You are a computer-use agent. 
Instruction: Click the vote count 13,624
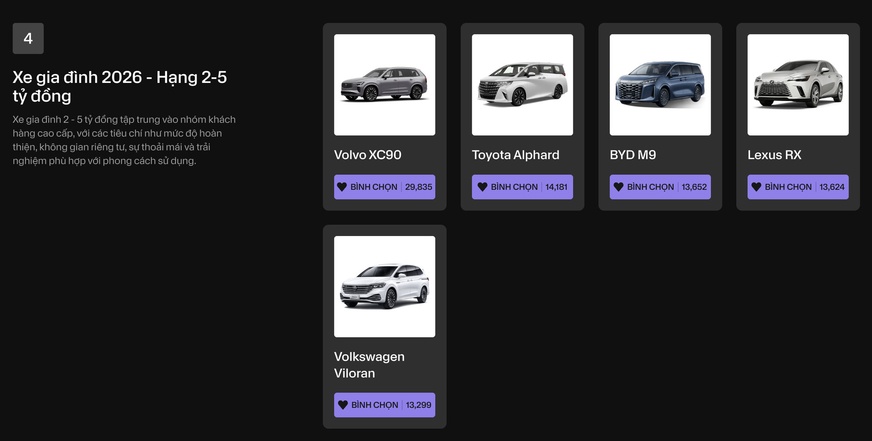(832, 187)
